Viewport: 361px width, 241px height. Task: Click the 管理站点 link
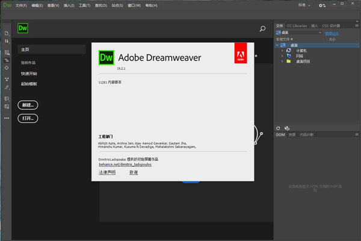click(x=332, y=34)
